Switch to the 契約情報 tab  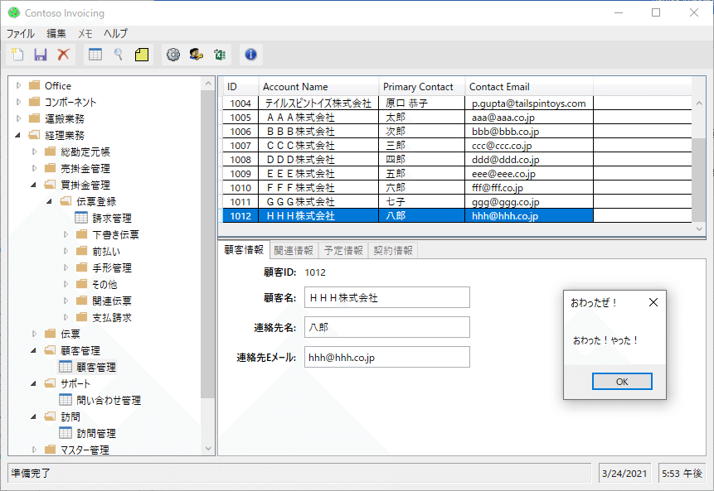tap(393, 251)
